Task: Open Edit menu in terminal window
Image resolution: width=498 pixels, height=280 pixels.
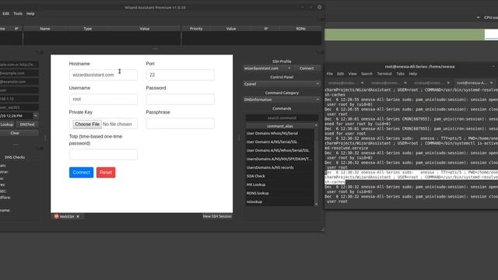Action: tap(341, 74)
